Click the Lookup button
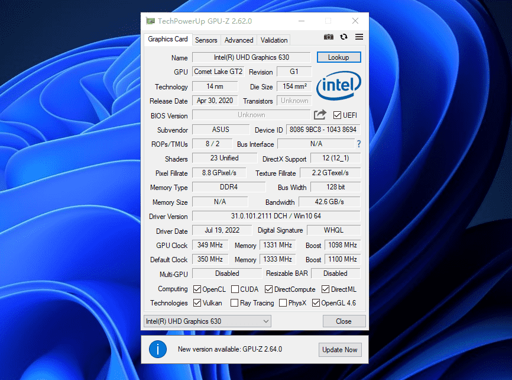This screenshot has height=380, width=512. point(338,57)
